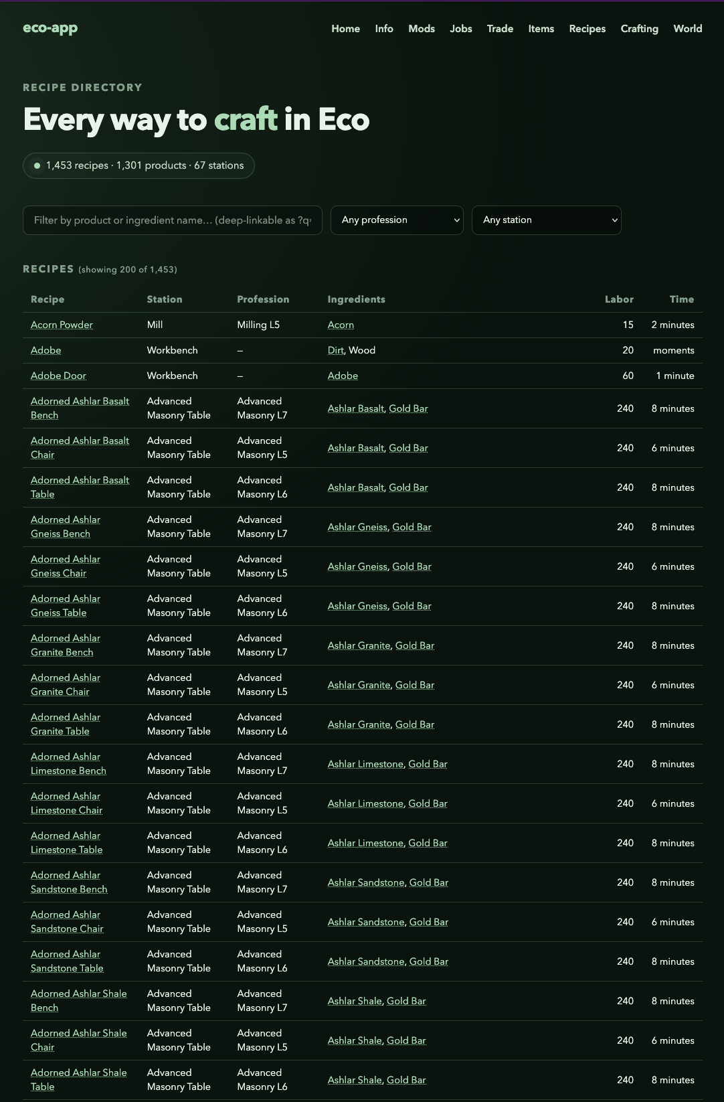Viewport: 724px width, 1102px height.
Task: Open Adorned Ashlar Gneiss Table recipe
Action: [66, 606]
